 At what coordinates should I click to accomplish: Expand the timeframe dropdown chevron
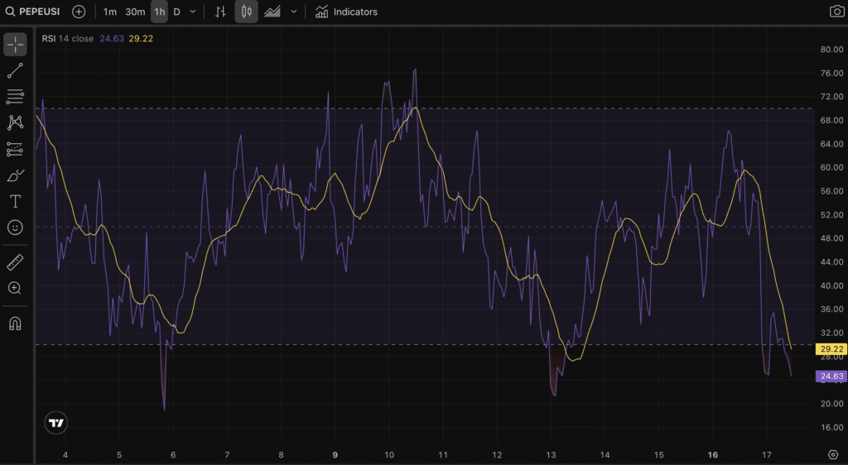(x=192, y=12)
